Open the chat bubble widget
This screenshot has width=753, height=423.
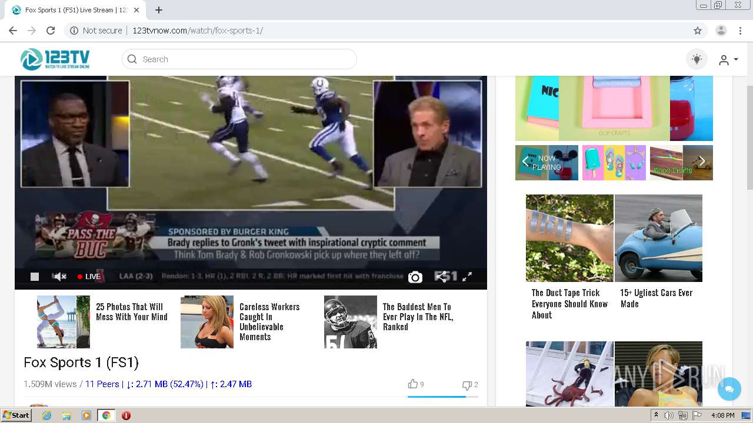pos(729,389)
